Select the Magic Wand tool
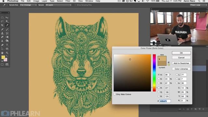The height and width of the screenshot is (117, 208). coord(7,21)
